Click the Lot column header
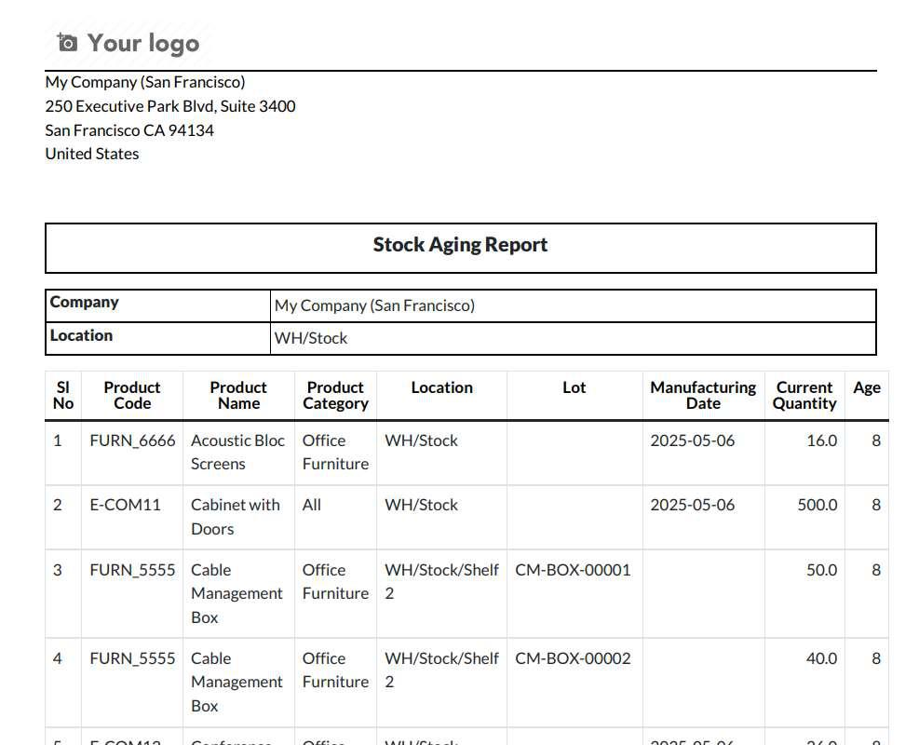This screenshot has height=745, width=919. click(574, 387)
